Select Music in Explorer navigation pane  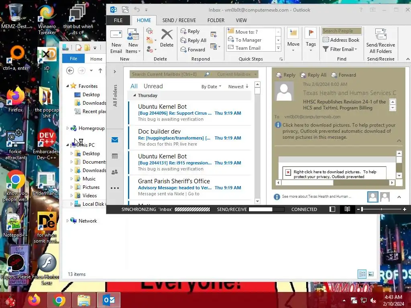click(89, 178)
